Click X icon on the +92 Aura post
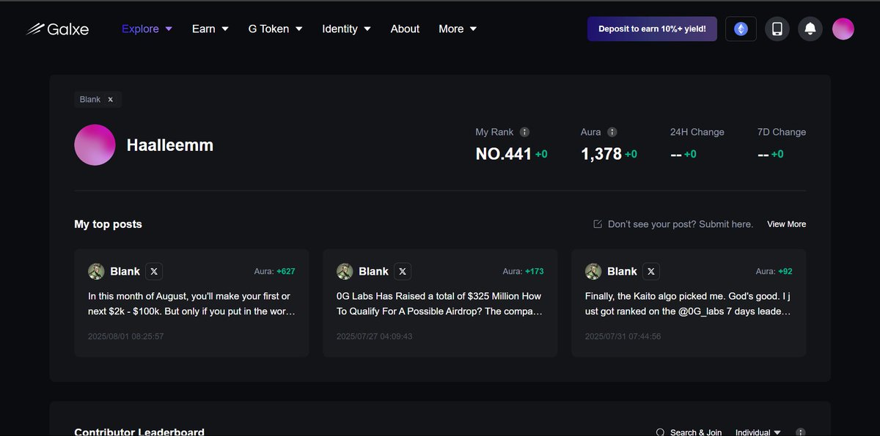880x436 pixels. pyautogui.click(x=651, y=271)
